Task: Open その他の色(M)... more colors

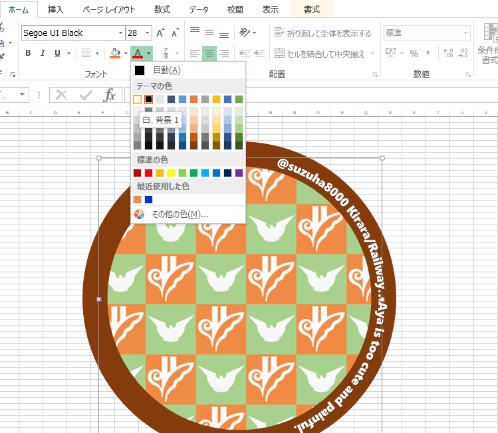Action: pyautogui.click(x=188, y=215)
